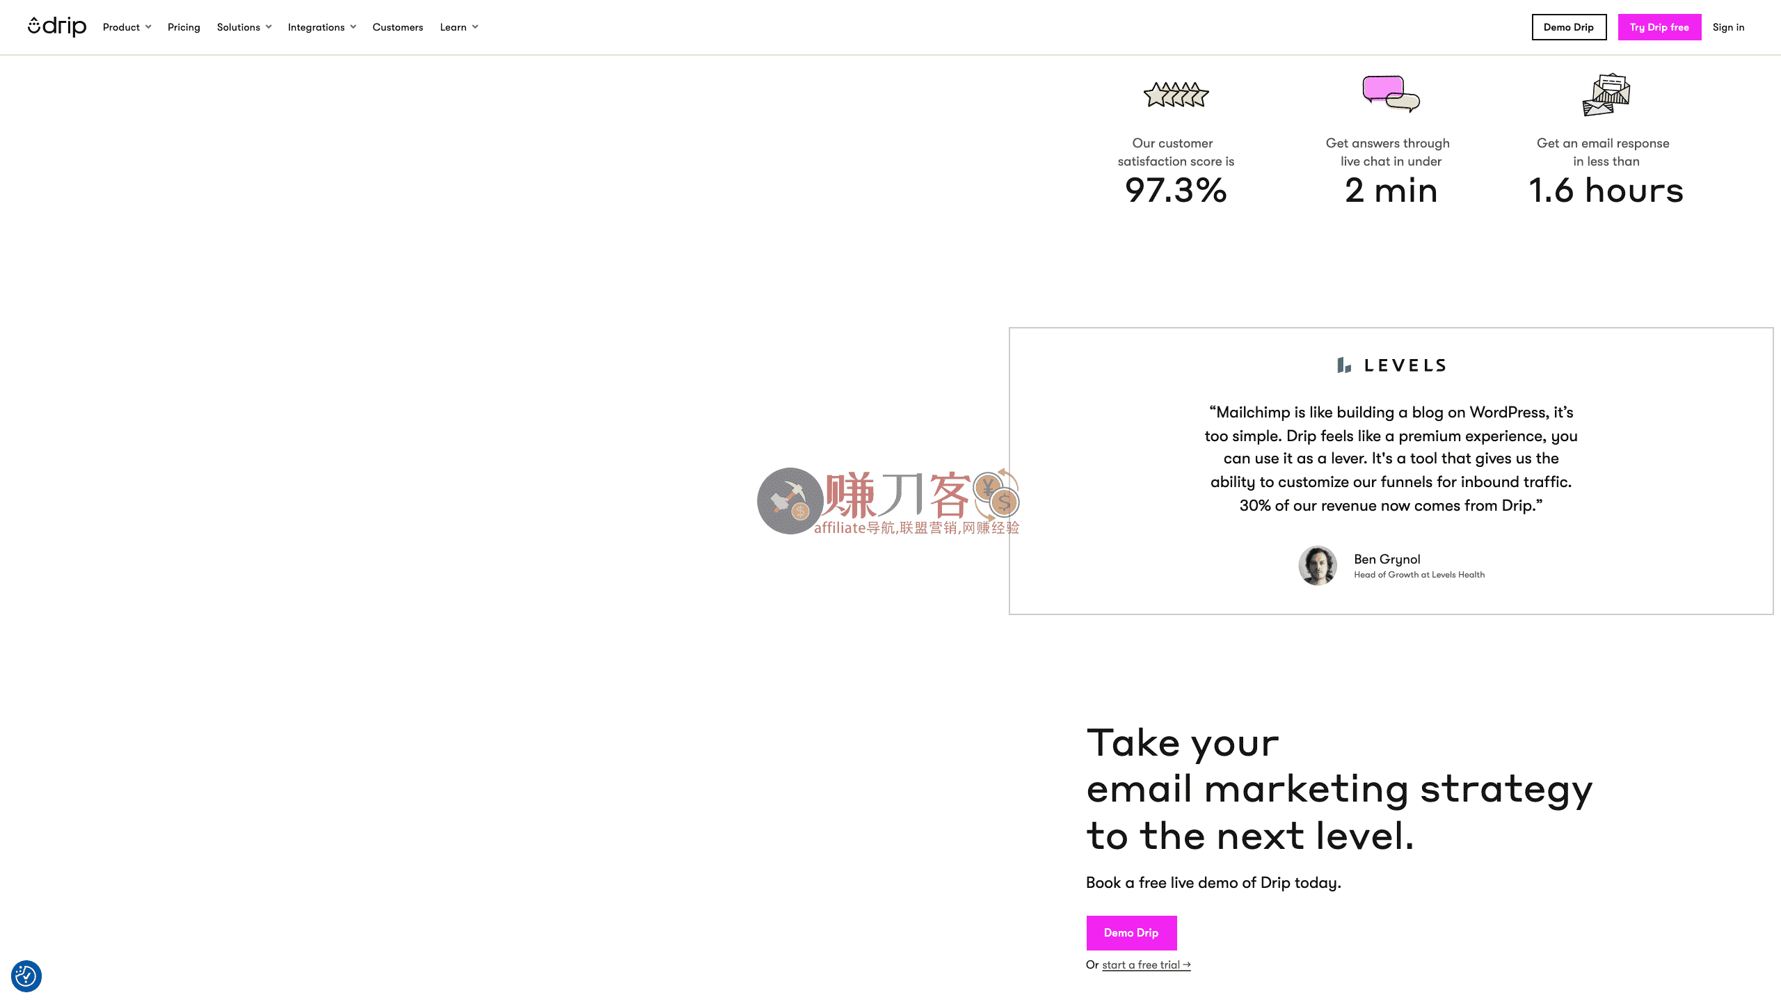Image resolution: width=1781 pixels, height=1002 pixels.
Task: Click the five-star rating icon
Action: coord(1176,95)
